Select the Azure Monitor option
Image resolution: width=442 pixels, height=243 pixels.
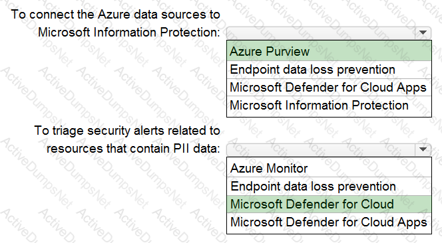[x=329, y=168]
